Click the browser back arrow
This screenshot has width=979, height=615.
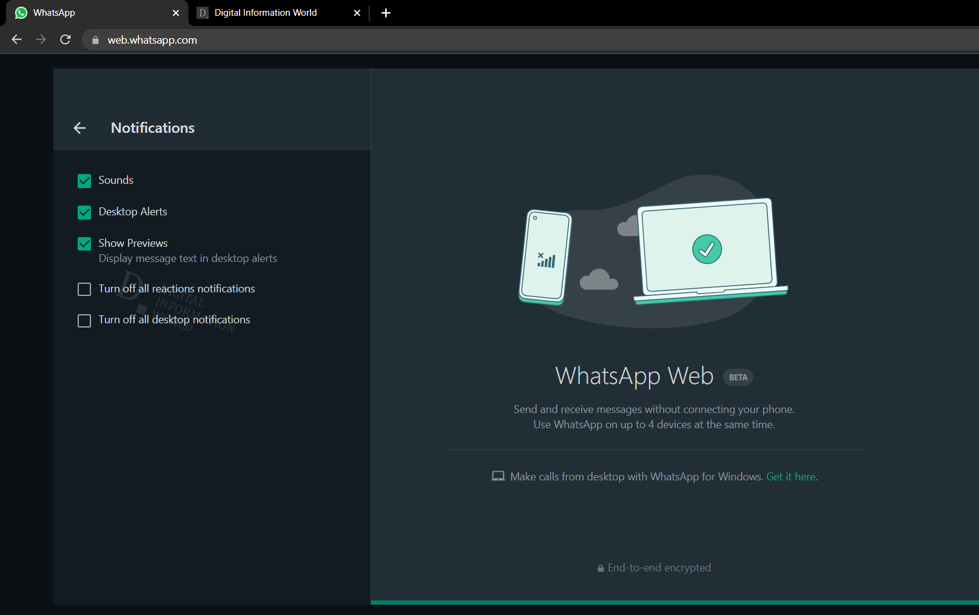pos(16,39)
